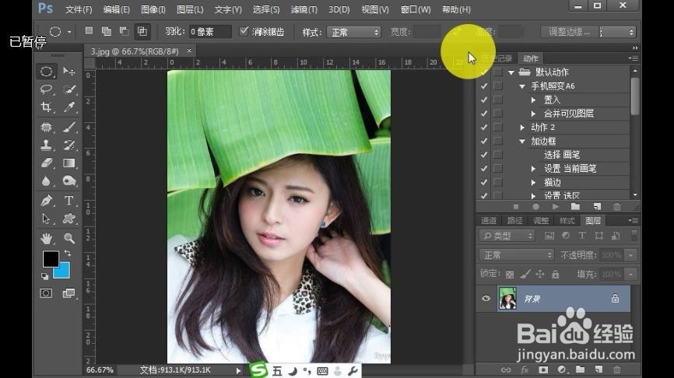This screenshot has width=674, height=378.
Task: Click the Play action button
Action: coord(556,207)
